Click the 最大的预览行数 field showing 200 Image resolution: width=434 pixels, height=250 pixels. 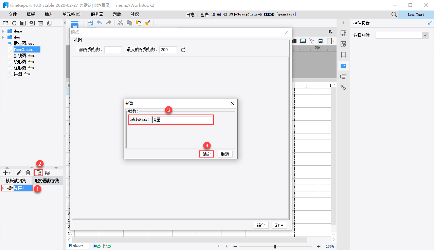(x=168, y=50)
